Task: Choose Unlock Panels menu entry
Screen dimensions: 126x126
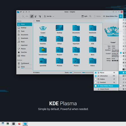Action: coord(106,89)
